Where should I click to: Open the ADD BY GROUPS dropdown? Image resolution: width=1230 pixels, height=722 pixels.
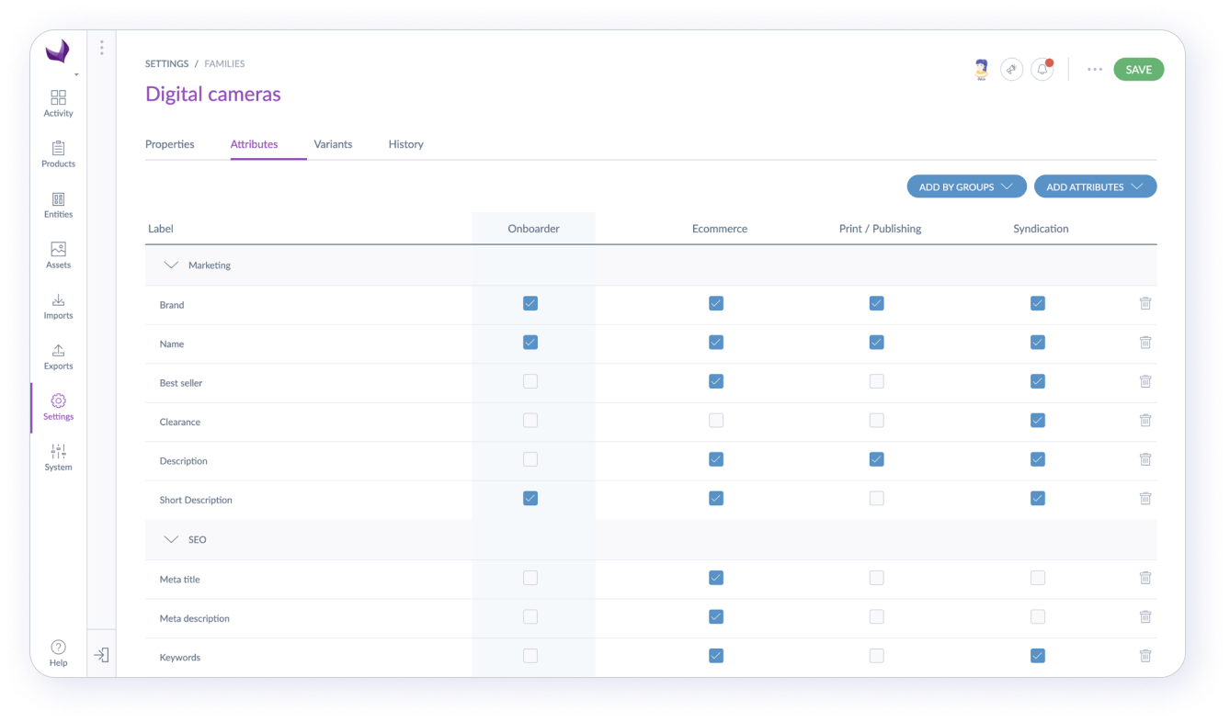(966, 186)
